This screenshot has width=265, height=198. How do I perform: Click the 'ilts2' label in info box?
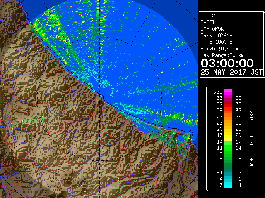pyautogui.click(x=208, y=16)
